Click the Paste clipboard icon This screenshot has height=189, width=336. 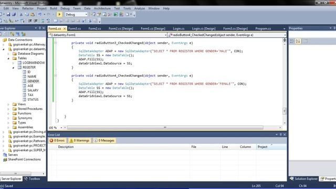pyautogui.click(x=33, y=15)
